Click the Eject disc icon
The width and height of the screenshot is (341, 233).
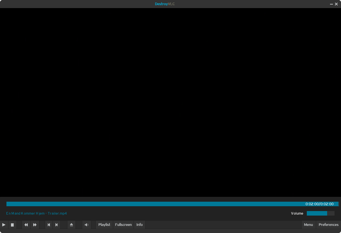click(71, 225)
